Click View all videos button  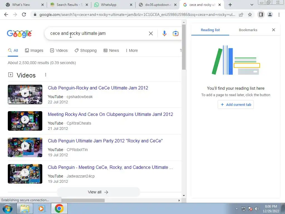(98, 192)
